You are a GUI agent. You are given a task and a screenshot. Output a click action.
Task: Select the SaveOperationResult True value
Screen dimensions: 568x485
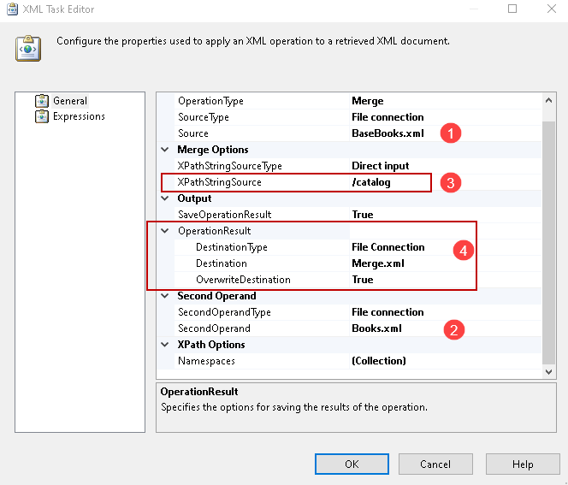[x=363, y=215]
